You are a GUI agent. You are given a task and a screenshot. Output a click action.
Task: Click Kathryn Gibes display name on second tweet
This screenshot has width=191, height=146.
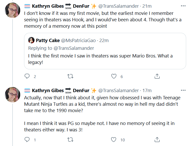pos(48,91)
